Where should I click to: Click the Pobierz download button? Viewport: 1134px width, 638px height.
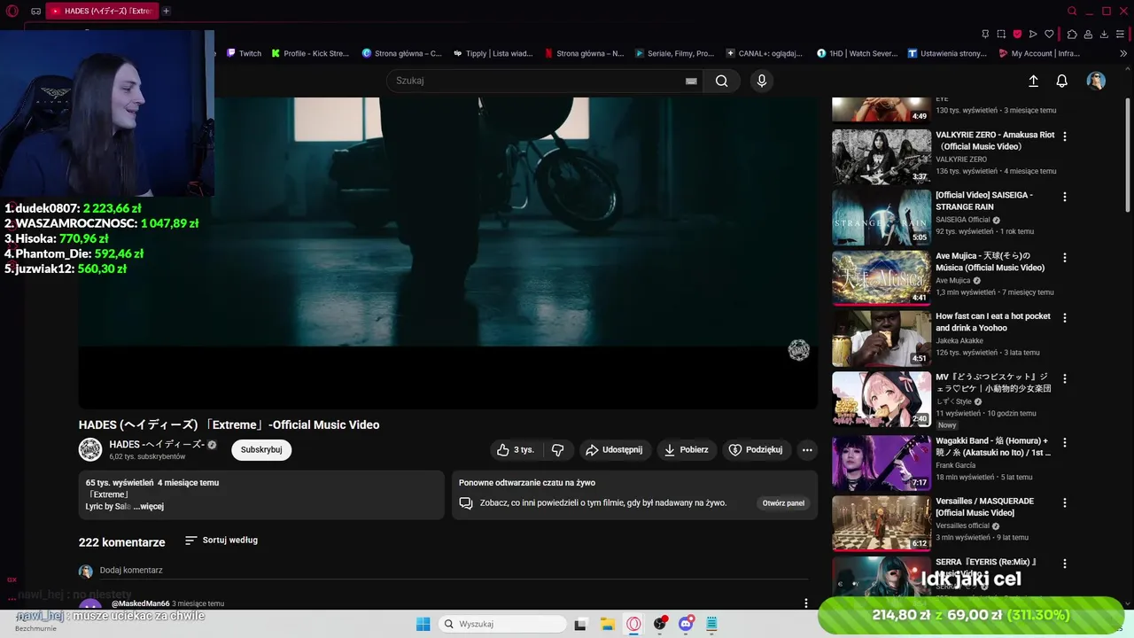687,450
